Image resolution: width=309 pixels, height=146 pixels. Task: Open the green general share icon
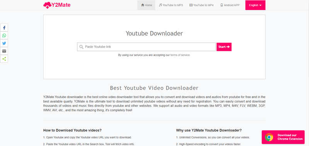[4, 59]
